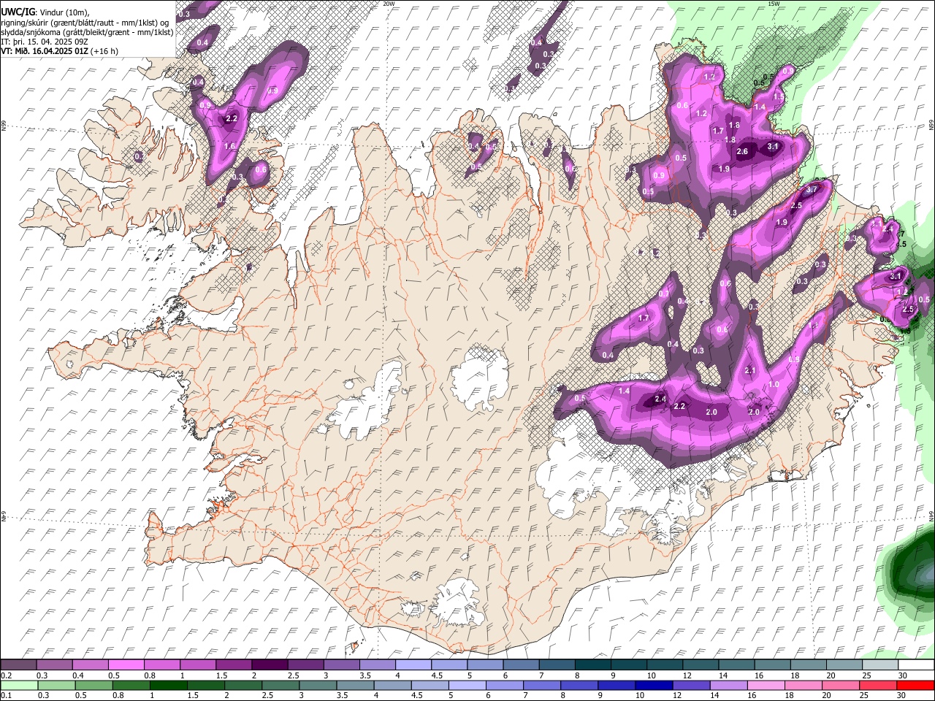This screenshot has height=701, width=935.
Task: Click the 3.7 snowfall value on the map
Action: point(812,190)
